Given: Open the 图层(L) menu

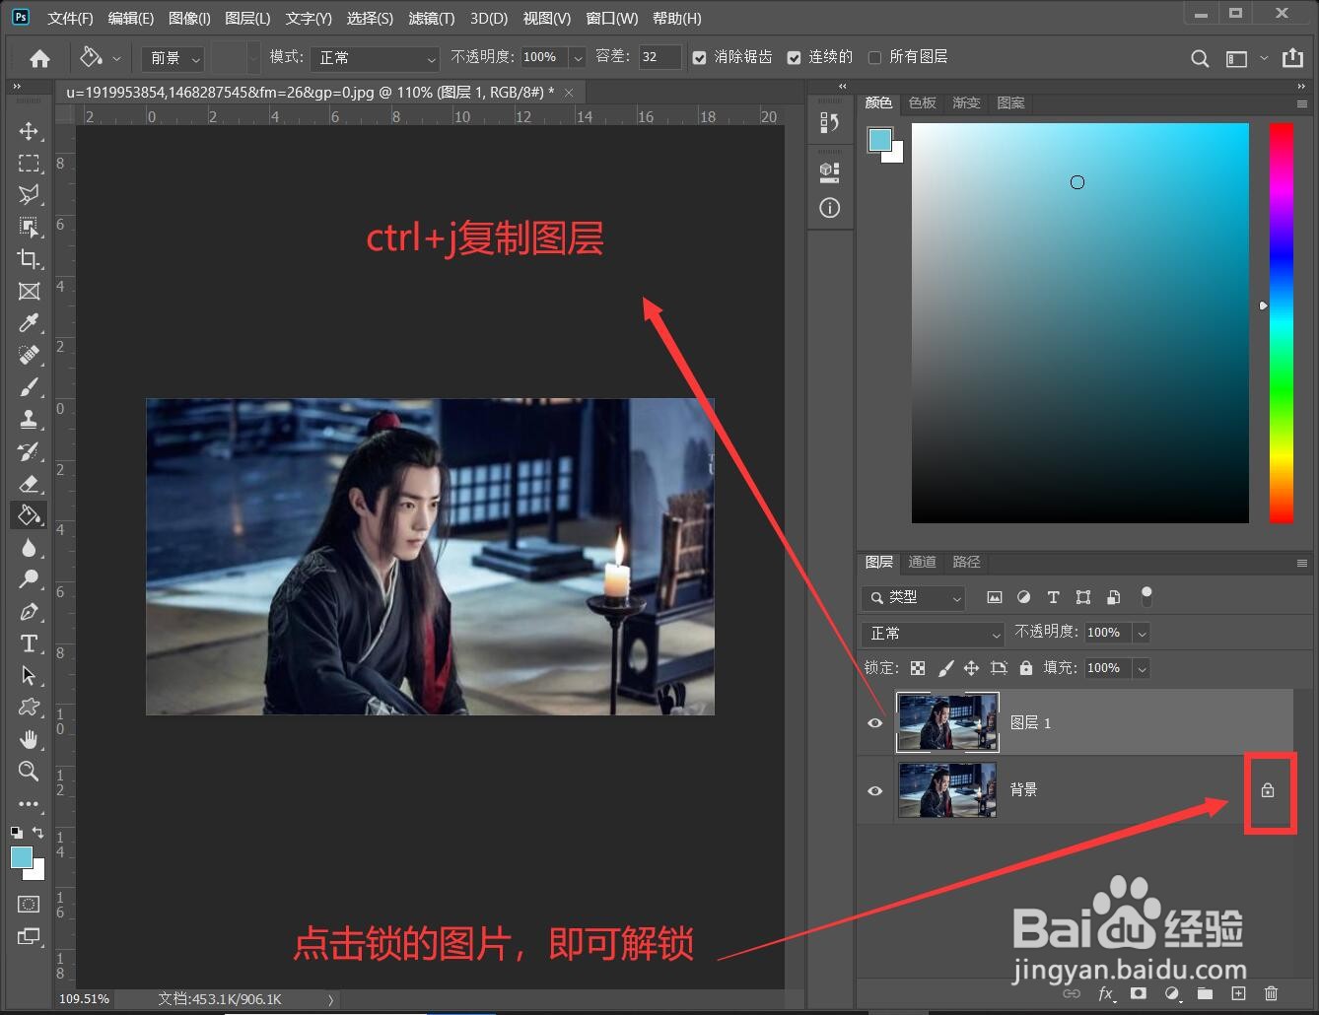Looking at the screenshot, I should (247, 19).
